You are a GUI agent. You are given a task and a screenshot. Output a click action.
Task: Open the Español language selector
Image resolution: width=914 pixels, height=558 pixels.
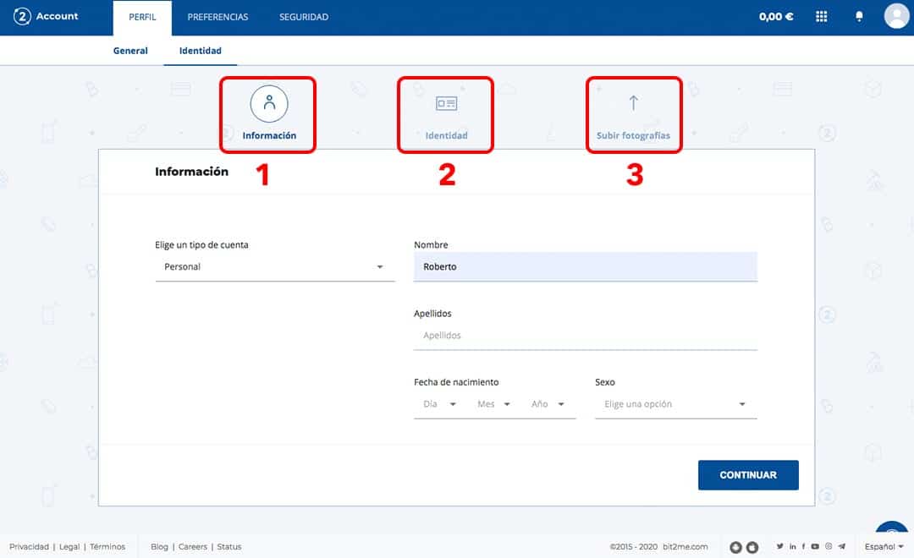pyautogui.click(x=884, y=546)
